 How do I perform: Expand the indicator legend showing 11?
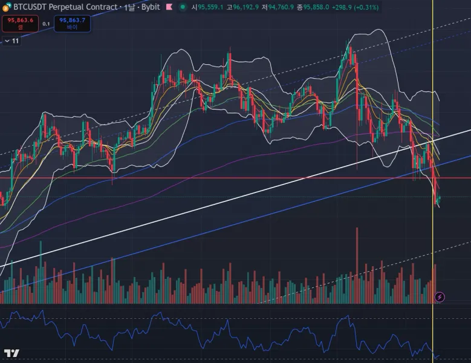point(12,41)
